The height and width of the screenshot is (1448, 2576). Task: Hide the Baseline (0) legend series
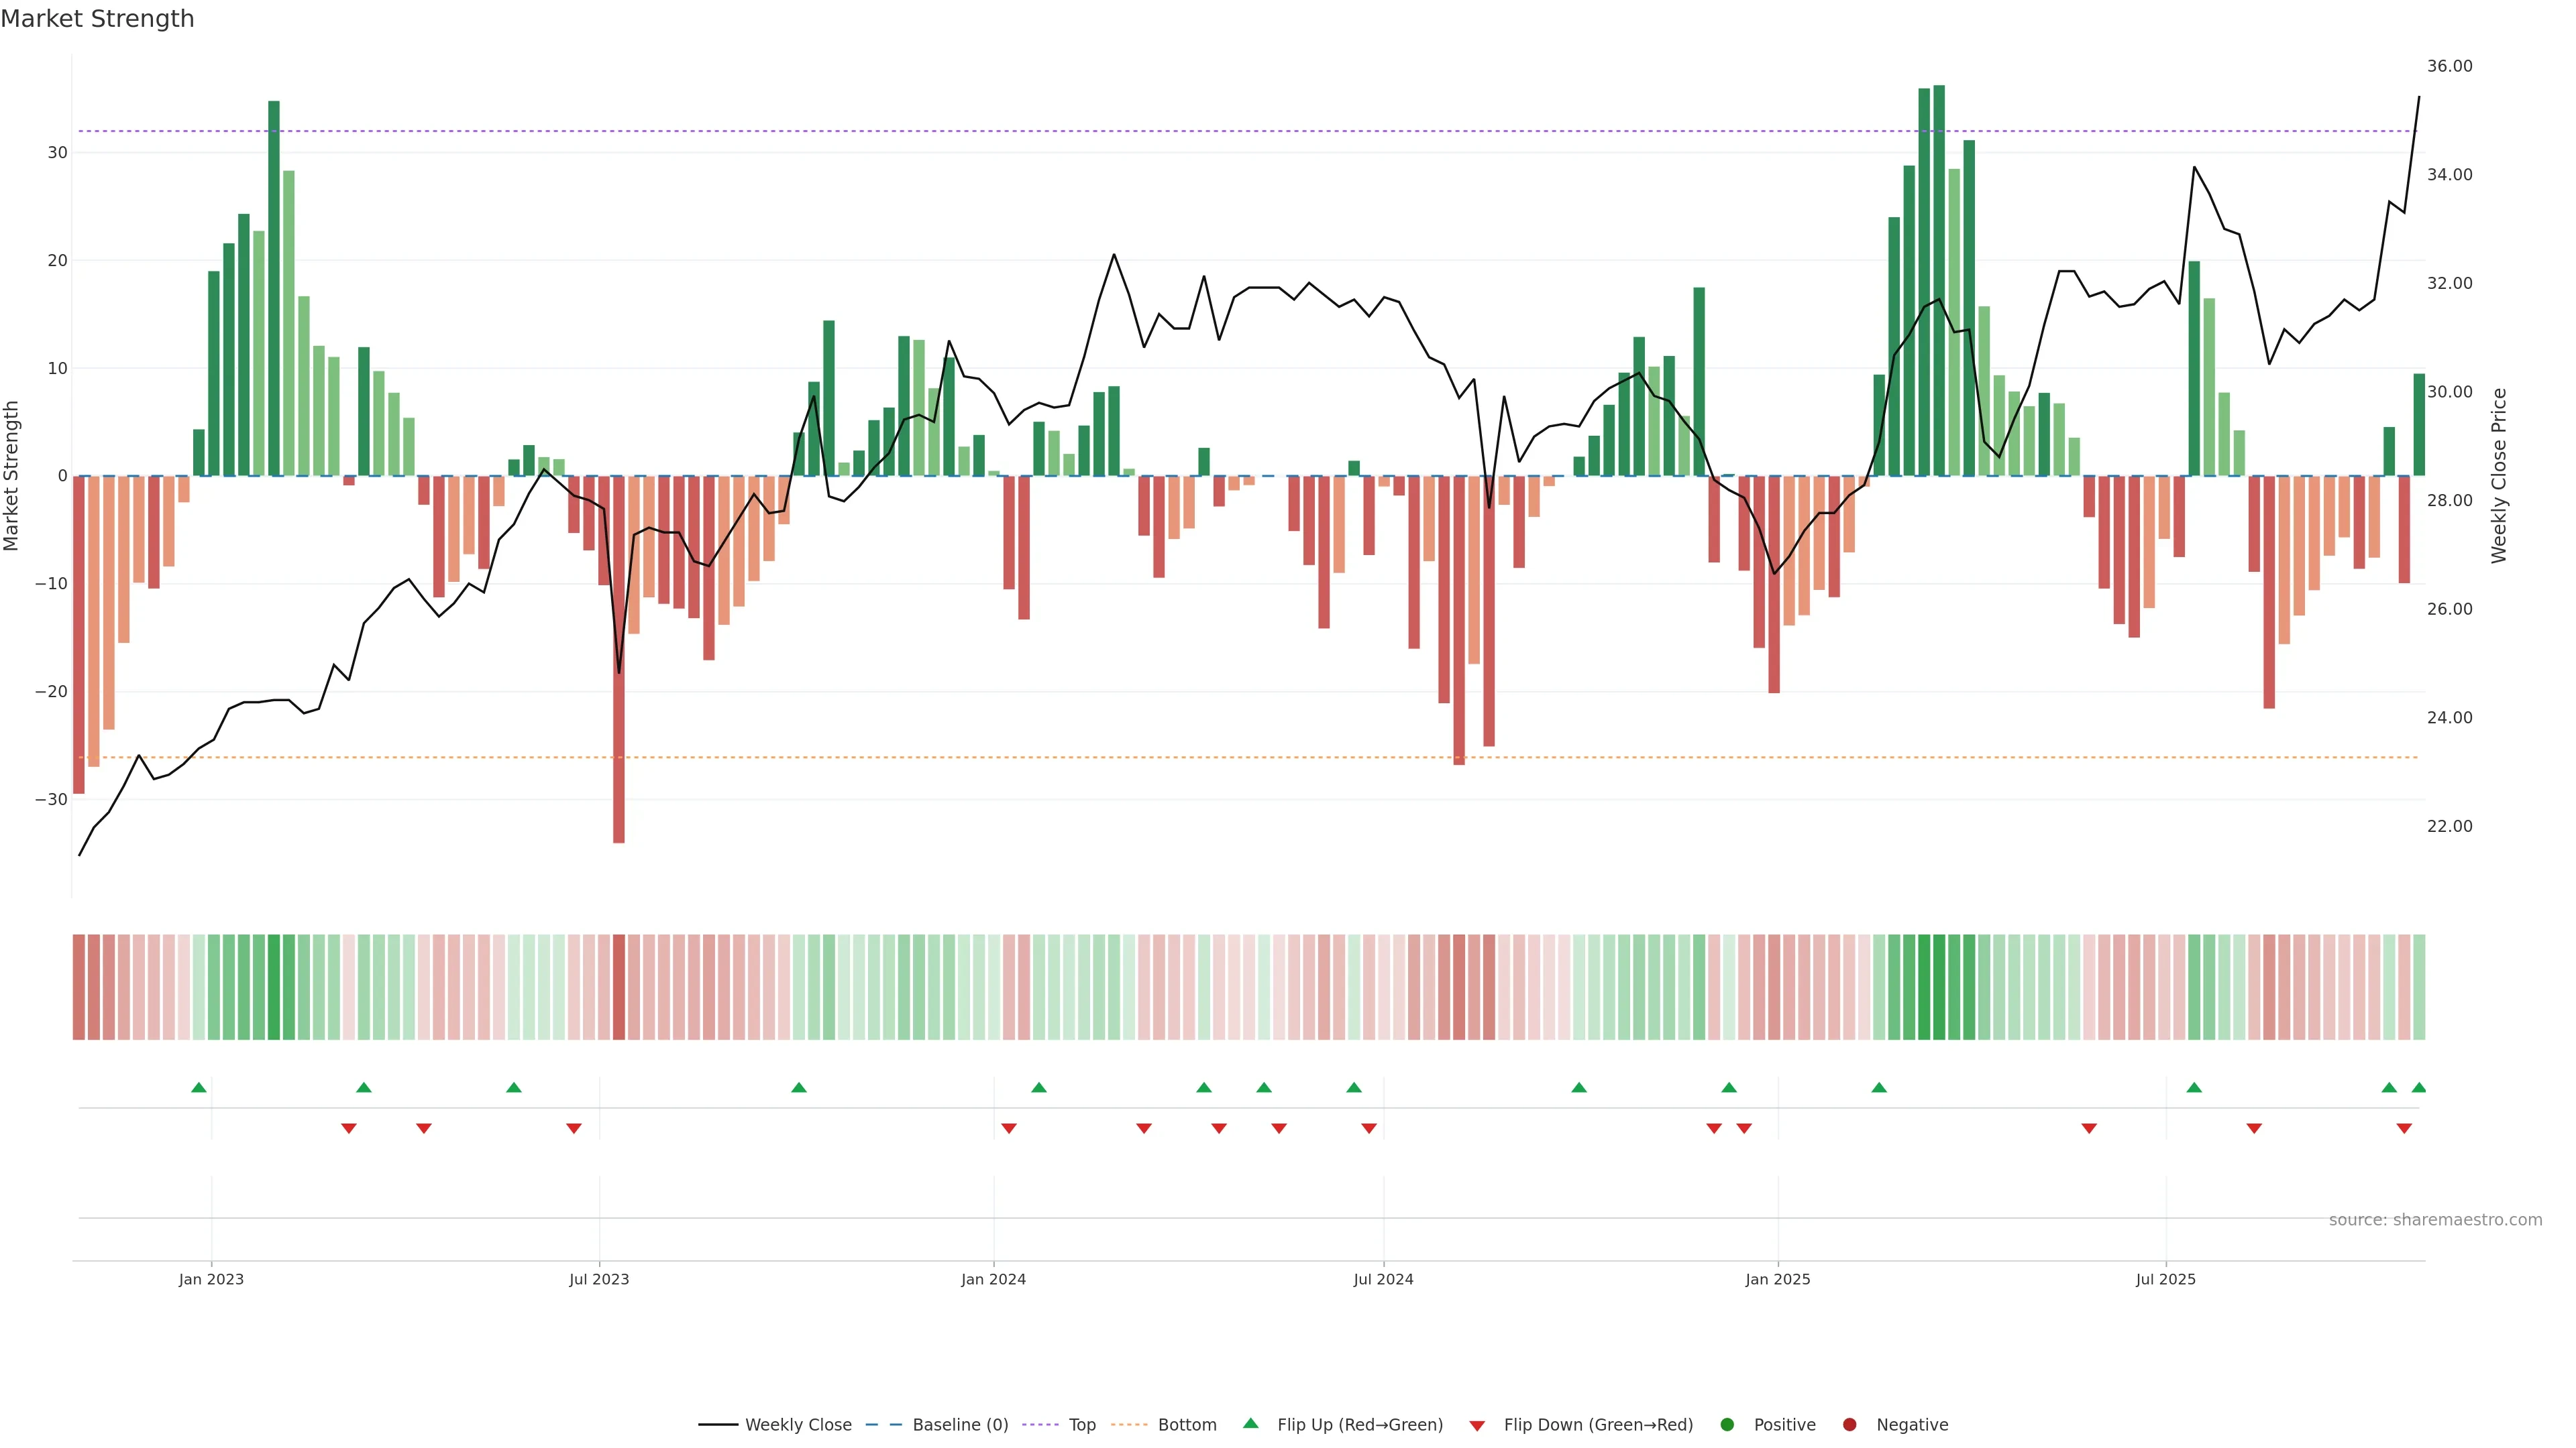pyautogui.click(x=960, y=1425)
